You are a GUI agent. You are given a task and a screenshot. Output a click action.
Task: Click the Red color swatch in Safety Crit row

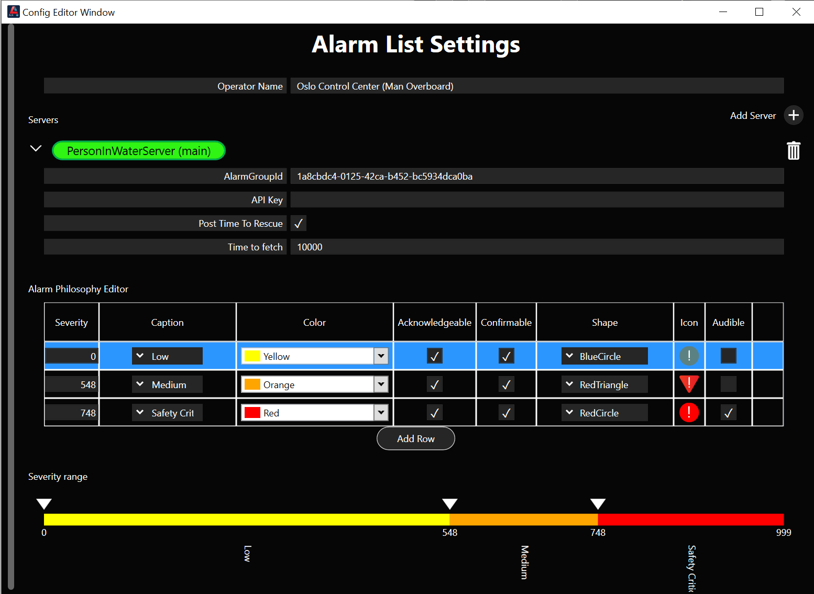[x=252, y=412]
